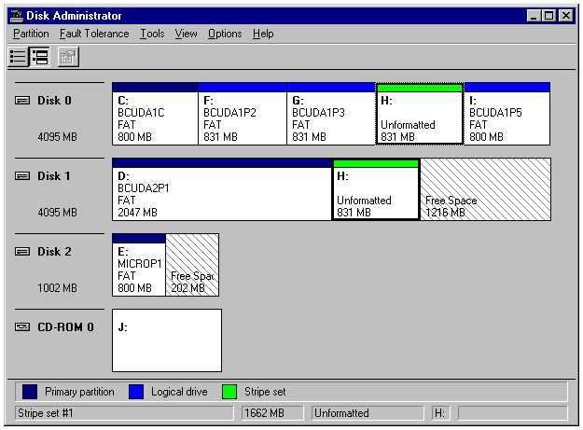This screenshot has height=430, width=583.
Task: Click the Primary partition legend swatch
Action: [x=30, y=392]
